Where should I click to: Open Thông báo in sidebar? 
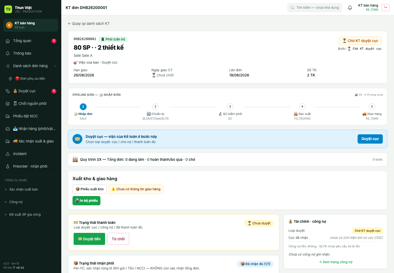[x=31, y=54]
